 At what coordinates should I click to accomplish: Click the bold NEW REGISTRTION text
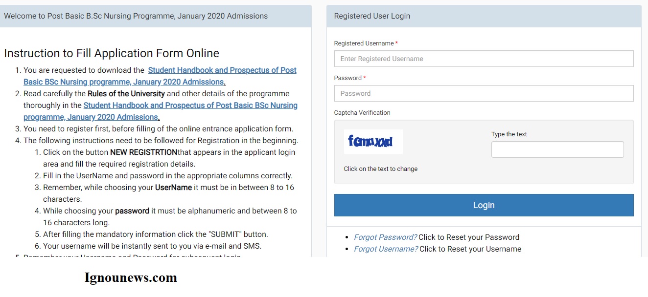tap(144, 152)
